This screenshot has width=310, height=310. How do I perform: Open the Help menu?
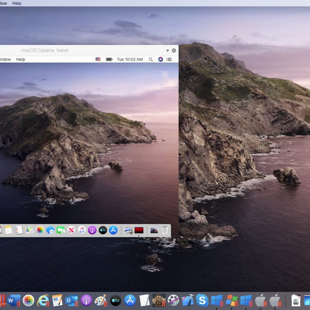21,59
